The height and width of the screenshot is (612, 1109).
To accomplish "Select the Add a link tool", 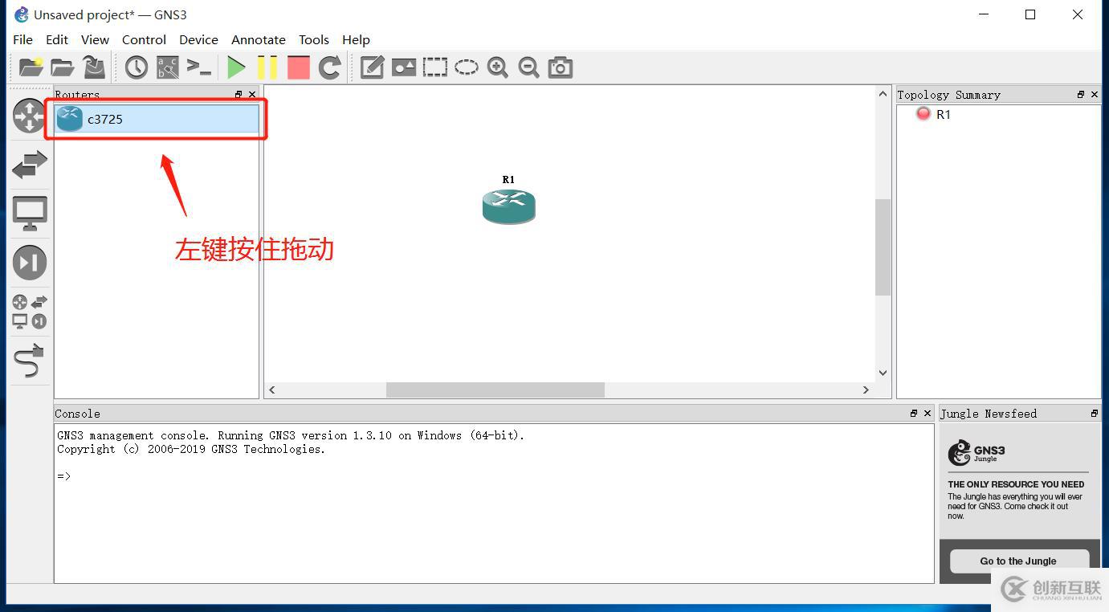I will pyautogui.click(x=30, y=361).
